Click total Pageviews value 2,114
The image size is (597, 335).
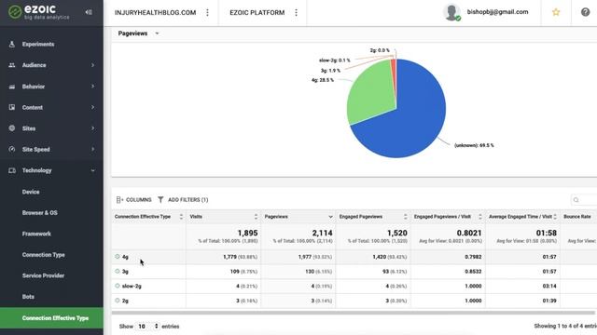point(322,233)
